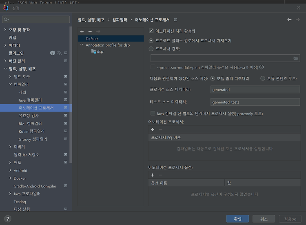
Task: Click the project-scope icon beside 원격 Jar 저장소
Action: pos(66,154)
